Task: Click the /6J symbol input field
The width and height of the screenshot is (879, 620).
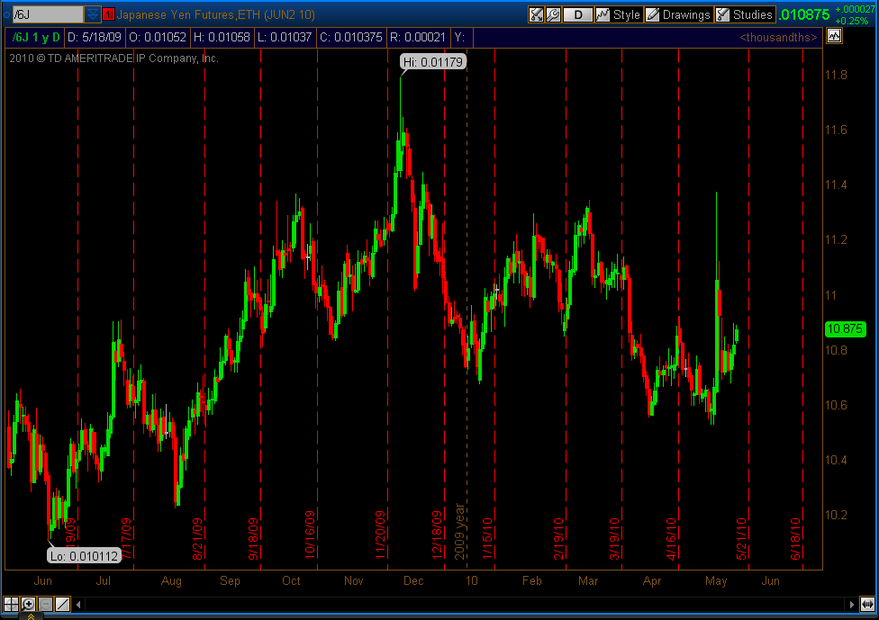Action: [x=48, y=14]
